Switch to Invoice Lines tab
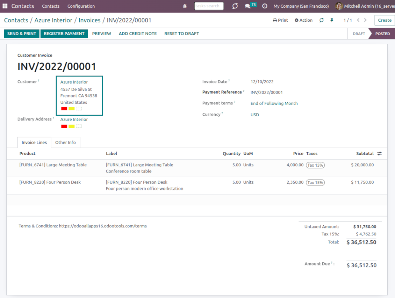 [34, 143]
